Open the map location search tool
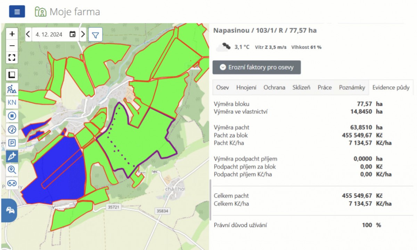 pyautogui.click(x=12, y=170)
